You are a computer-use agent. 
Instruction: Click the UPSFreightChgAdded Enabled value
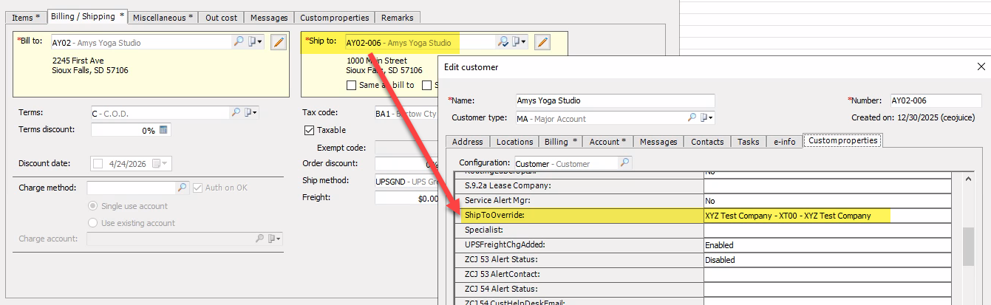point(827,245)
